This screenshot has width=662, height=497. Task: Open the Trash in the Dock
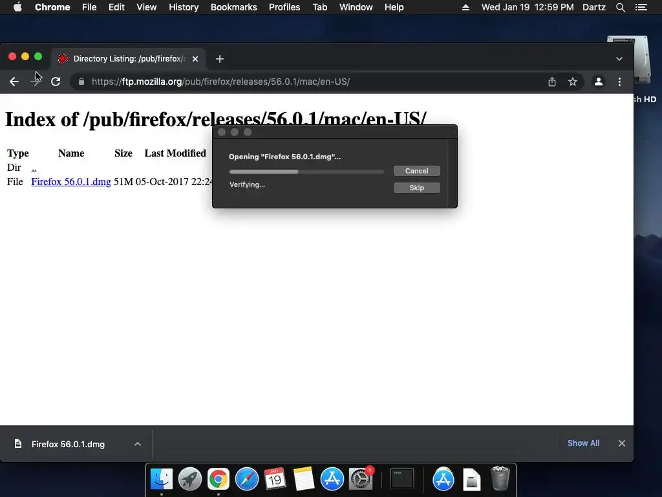[x=500, y=478]
